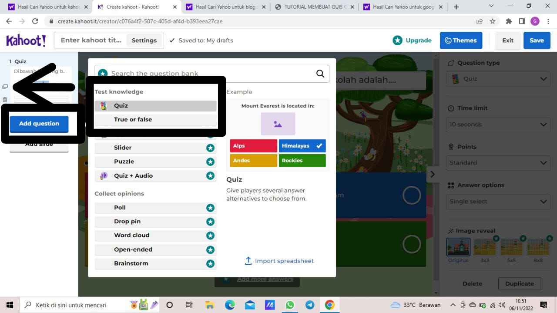Choose the Poll question type

click(x=155, y=208)
